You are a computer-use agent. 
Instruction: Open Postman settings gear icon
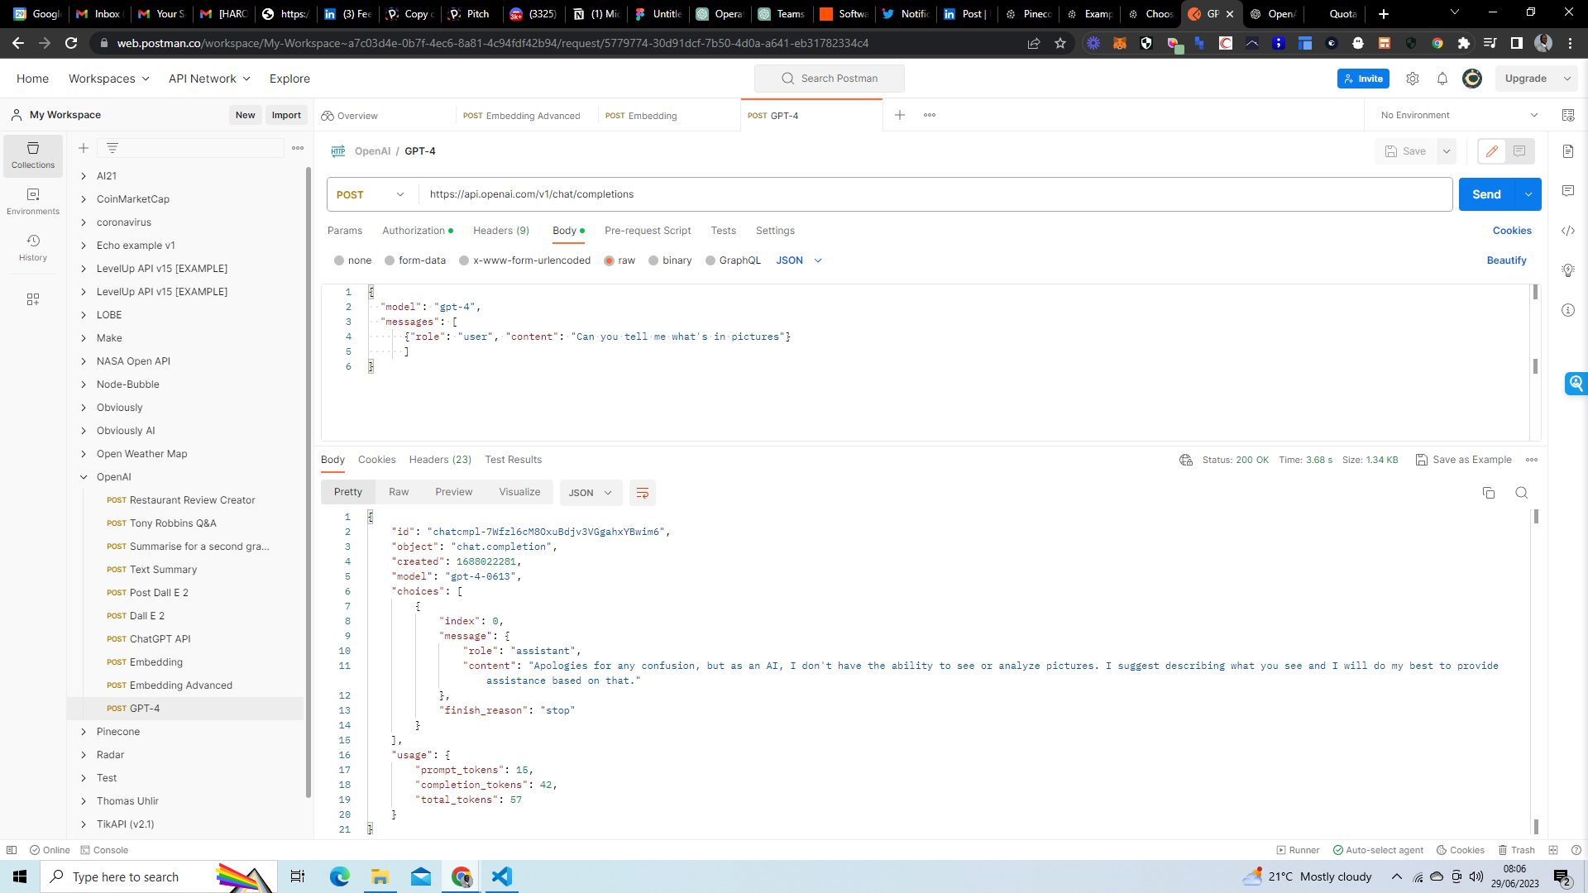(x=1413, y=79)
